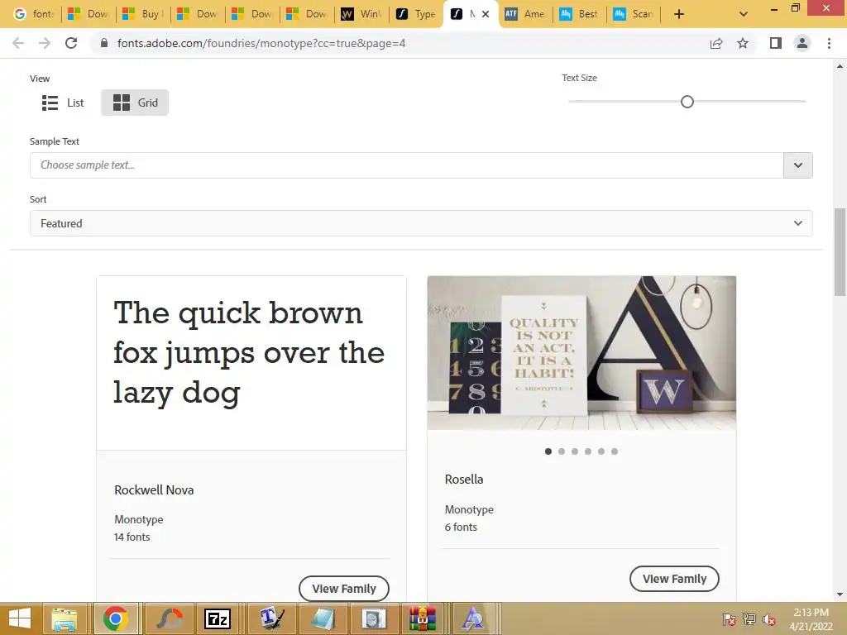
Task: Open the disk utility taskbar app
Action: [374, 618]
